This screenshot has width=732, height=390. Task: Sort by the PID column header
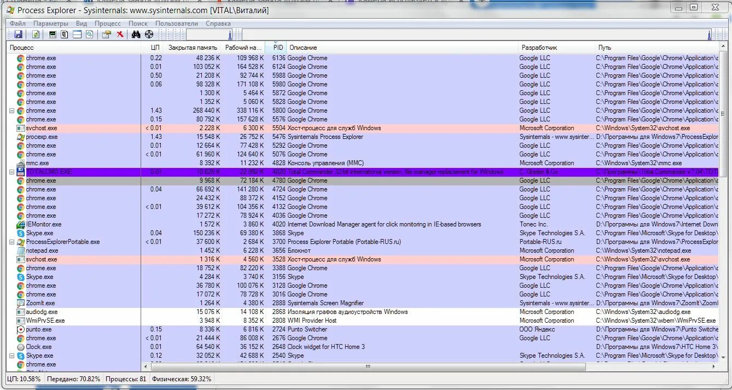pyautogui.click(x=276, y=48)
